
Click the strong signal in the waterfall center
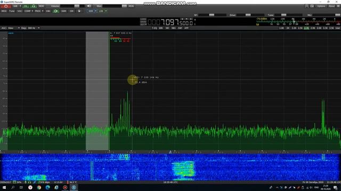(x=183, y=169)
